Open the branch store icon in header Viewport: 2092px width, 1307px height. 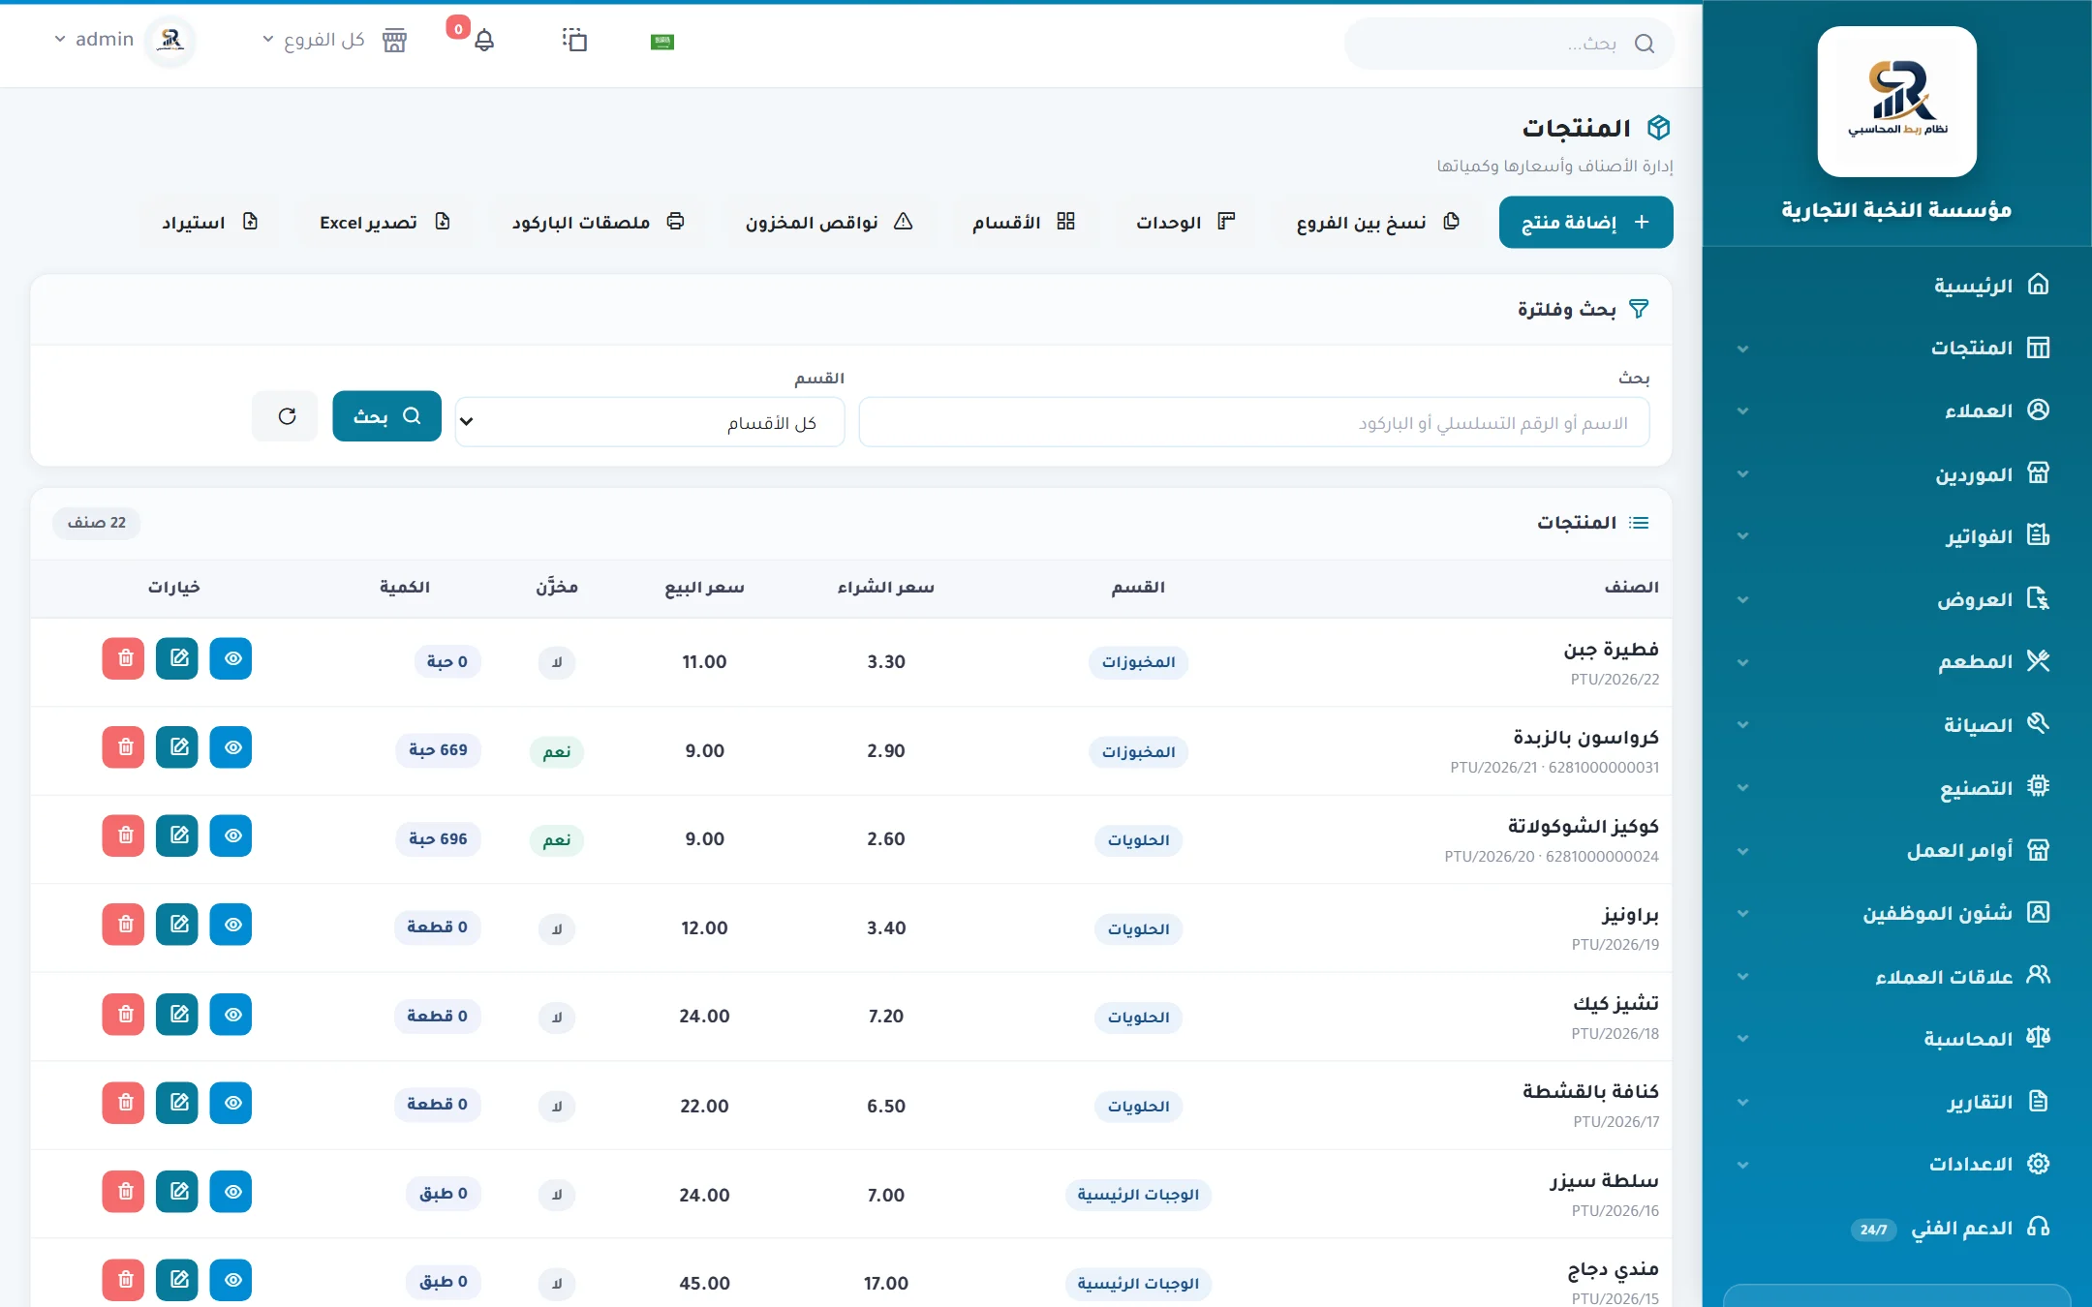(x=394, y=41)
